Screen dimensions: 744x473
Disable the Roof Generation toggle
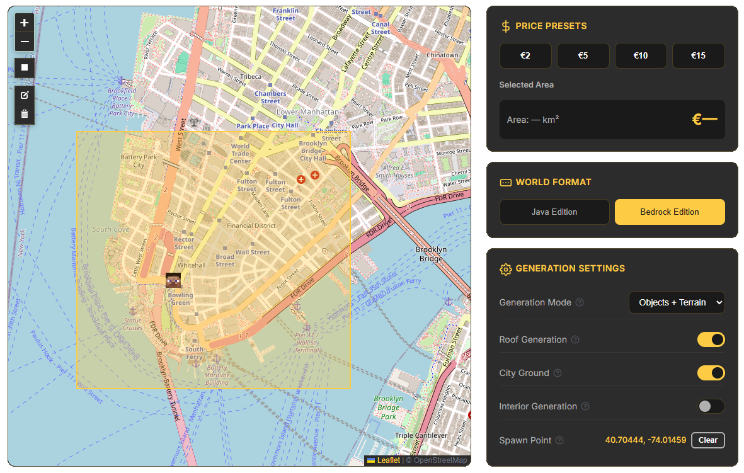[711, 339]
